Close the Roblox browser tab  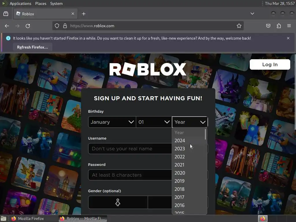[73, 14]
